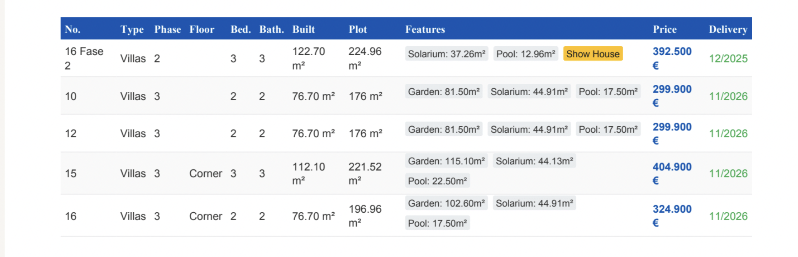Click the Plot column header
The image size is (798, 257).
click(358, 29)
